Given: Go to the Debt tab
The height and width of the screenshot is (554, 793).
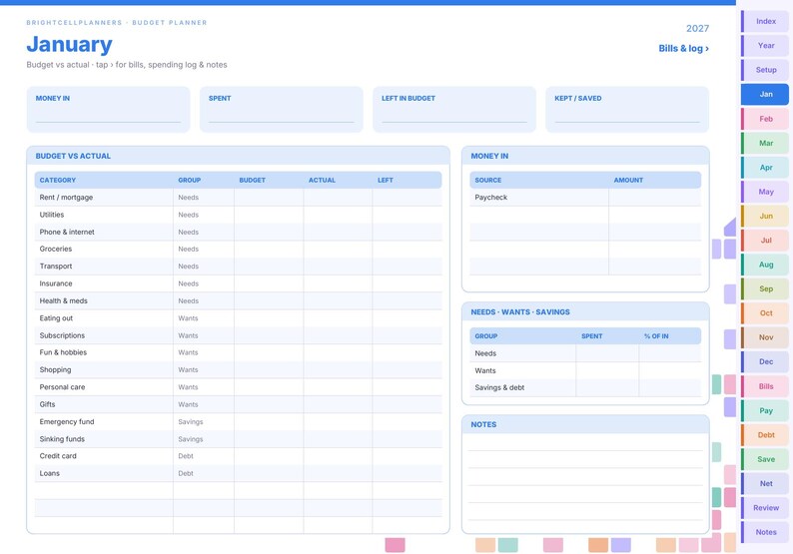Looking at the screenshot, I should click(x=765, y=434).
